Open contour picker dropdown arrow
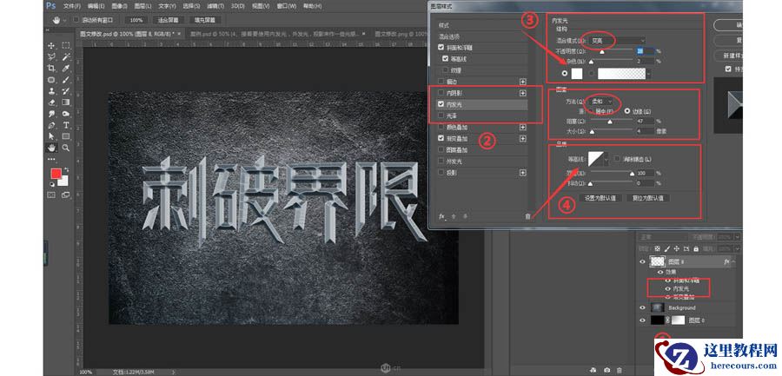The width and height of the screenshot is (782, 376). click(x=606, y=160)
